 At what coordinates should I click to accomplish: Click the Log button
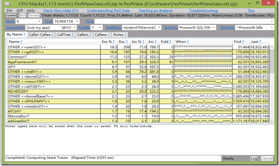coord(254,158)
